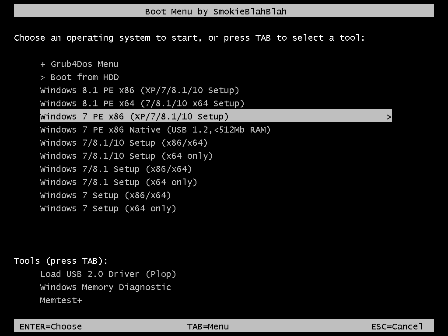Pick Windows 7 Setup (x86/x64)
Image resolution: width=448 pixels, height=336 pixels.
[x=105, y=196]
